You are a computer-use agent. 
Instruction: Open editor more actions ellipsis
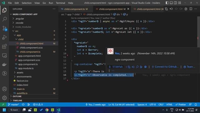click(x=196, y=9)
